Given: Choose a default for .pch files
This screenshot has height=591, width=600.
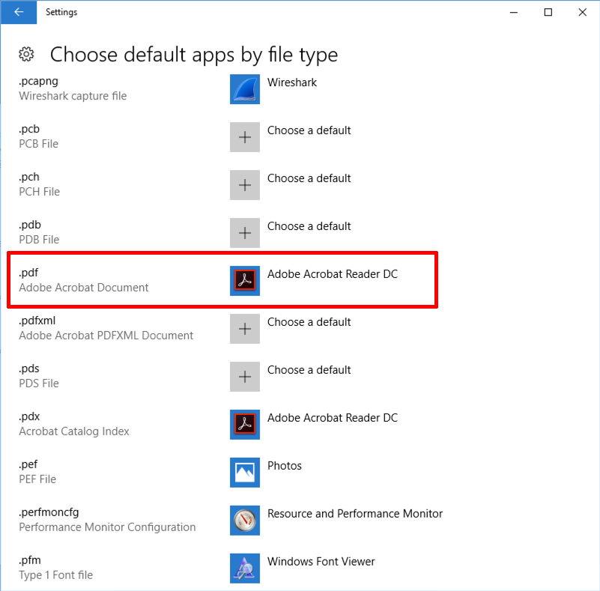Looking at the screenshot, I should [309, 178].
